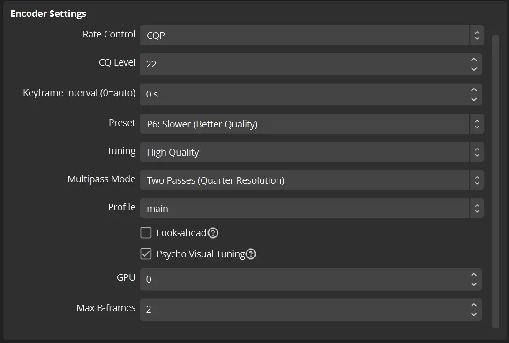Click the encoder settings vertical scrollbar
This screenshot has height=343, width=509.
495,180
